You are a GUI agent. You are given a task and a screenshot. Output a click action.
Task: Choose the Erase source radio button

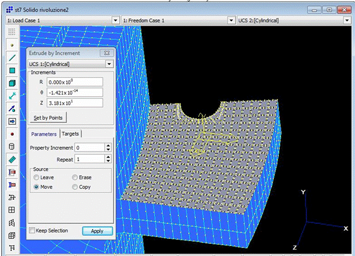75,177
